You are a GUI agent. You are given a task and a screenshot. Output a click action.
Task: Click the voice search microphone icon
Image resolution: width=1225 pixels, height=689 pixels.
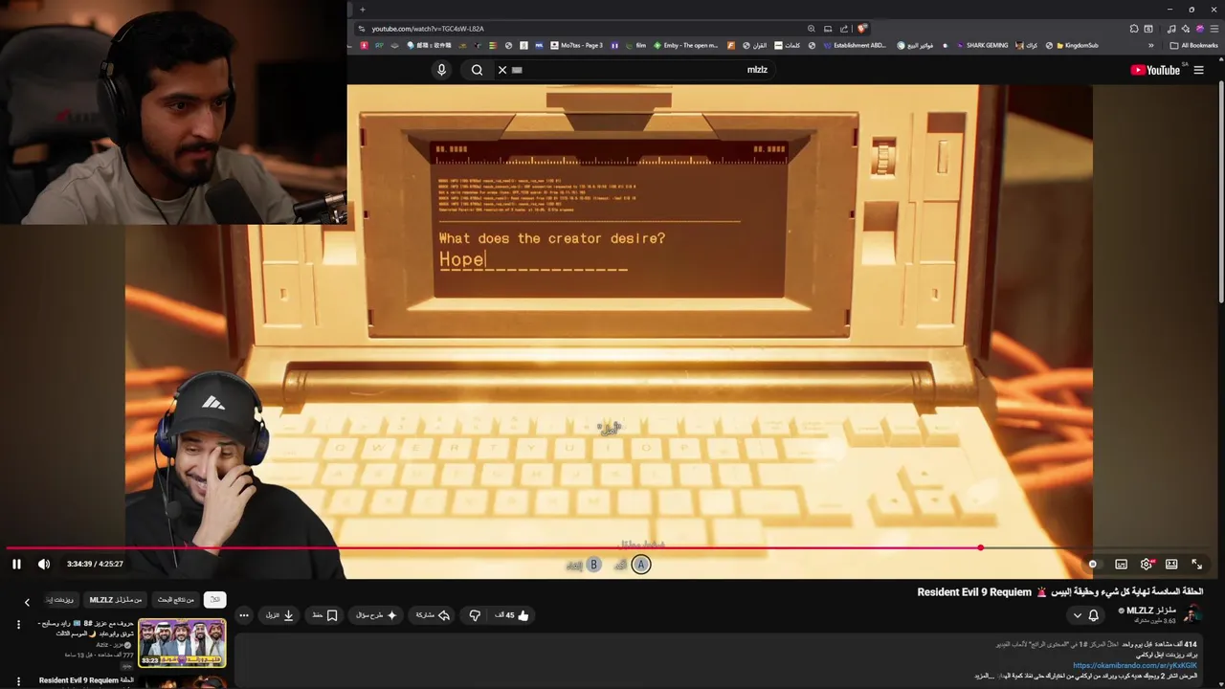click(x=441, y=70)
